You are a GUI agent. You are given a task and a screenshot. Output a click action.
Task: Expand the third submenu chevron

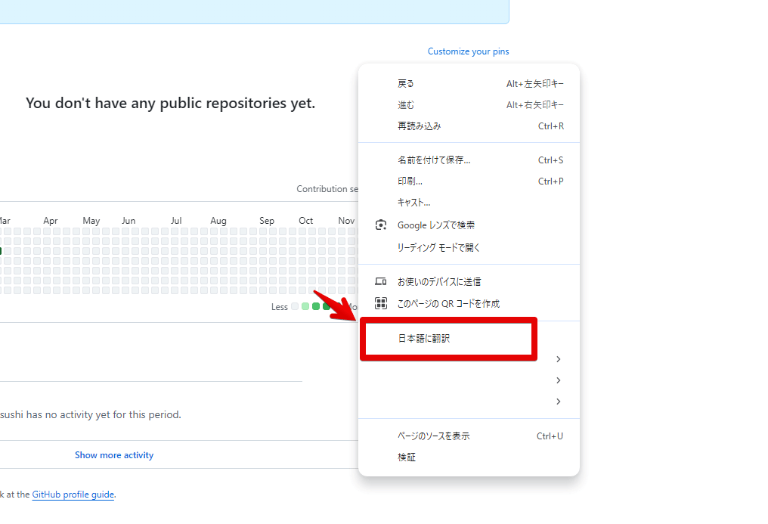(x=558, y=402)
